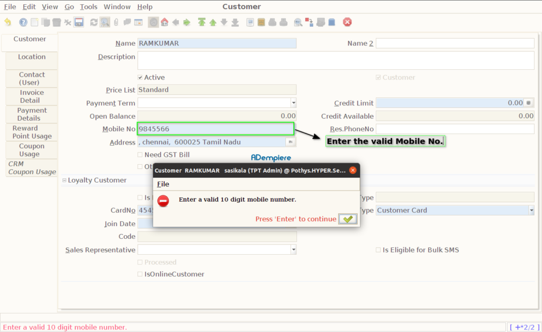This screenshot has width=542, height=332.
Task: Go to the home menu icon
Action: [x=165, y=22]
